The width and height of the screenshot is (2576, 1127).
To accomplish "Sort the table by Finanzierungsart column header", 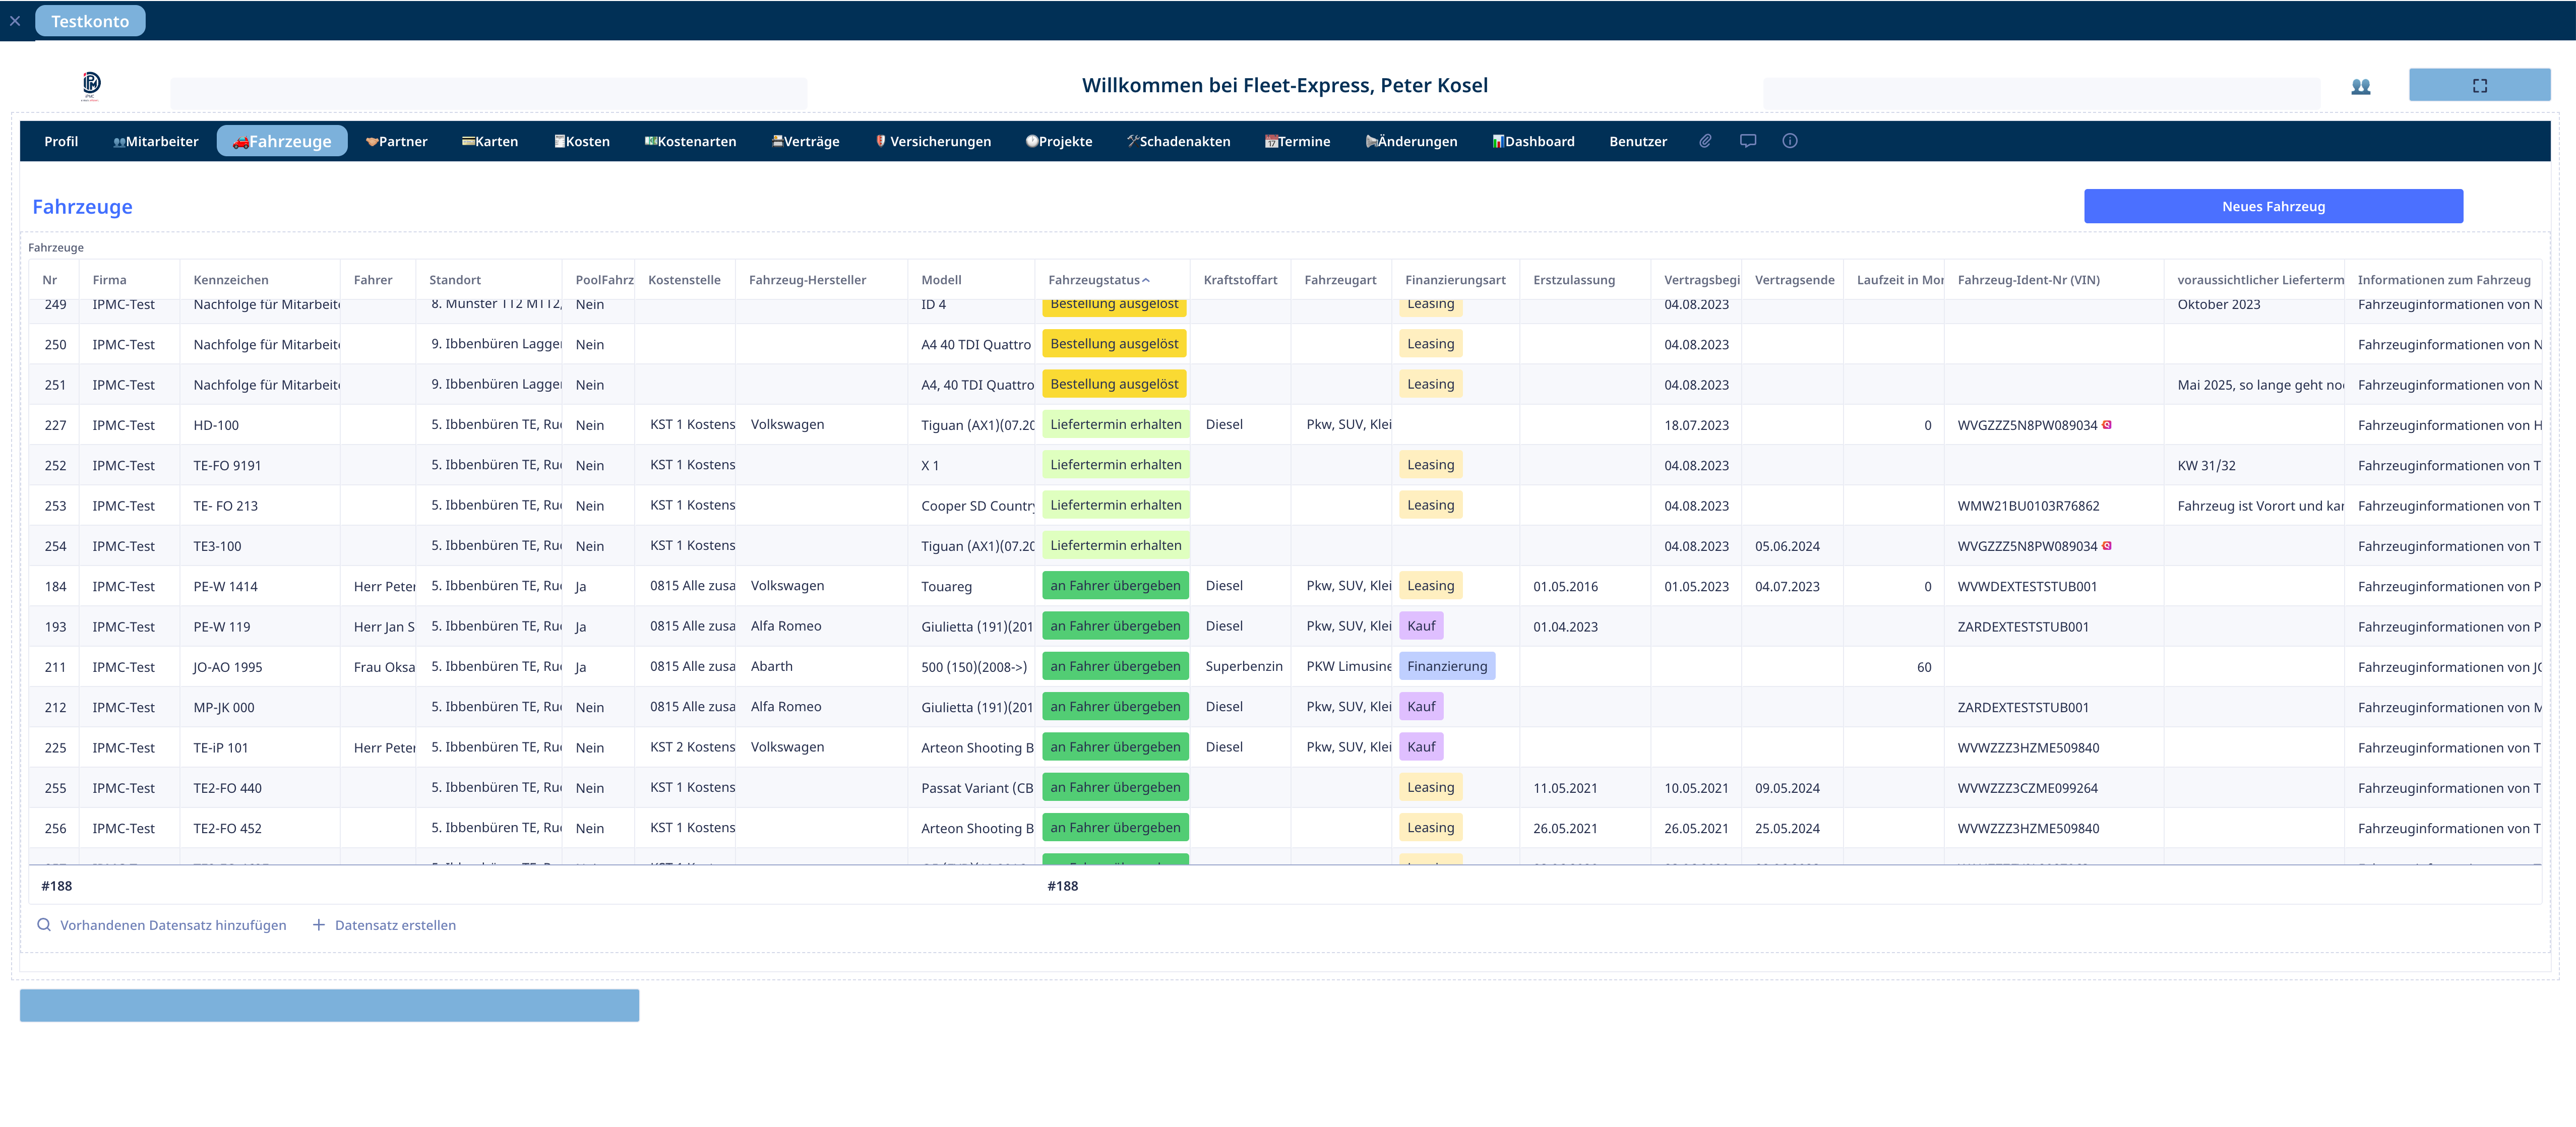I will tap(1454, 280).
